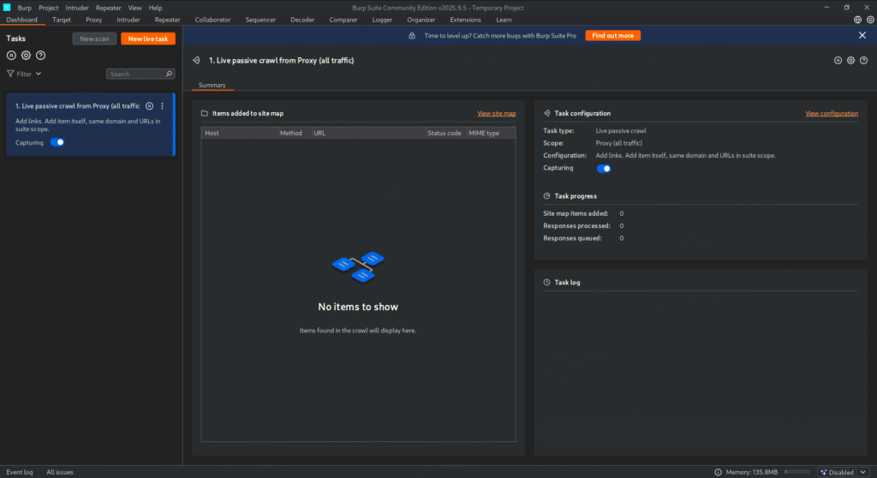The width and height of the screenshot is (877, 478).
Task: Switch to the Collaborator tab
Action: click(x=212, y=20)
